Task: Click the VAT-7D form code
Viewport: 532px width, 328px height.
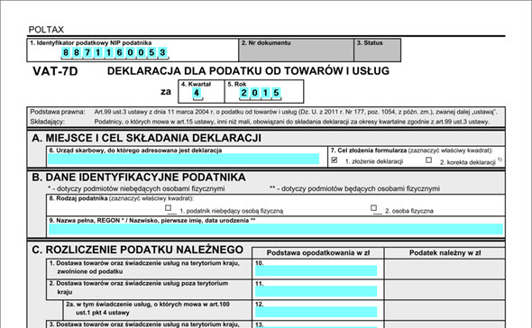Action: coord(55,71)
